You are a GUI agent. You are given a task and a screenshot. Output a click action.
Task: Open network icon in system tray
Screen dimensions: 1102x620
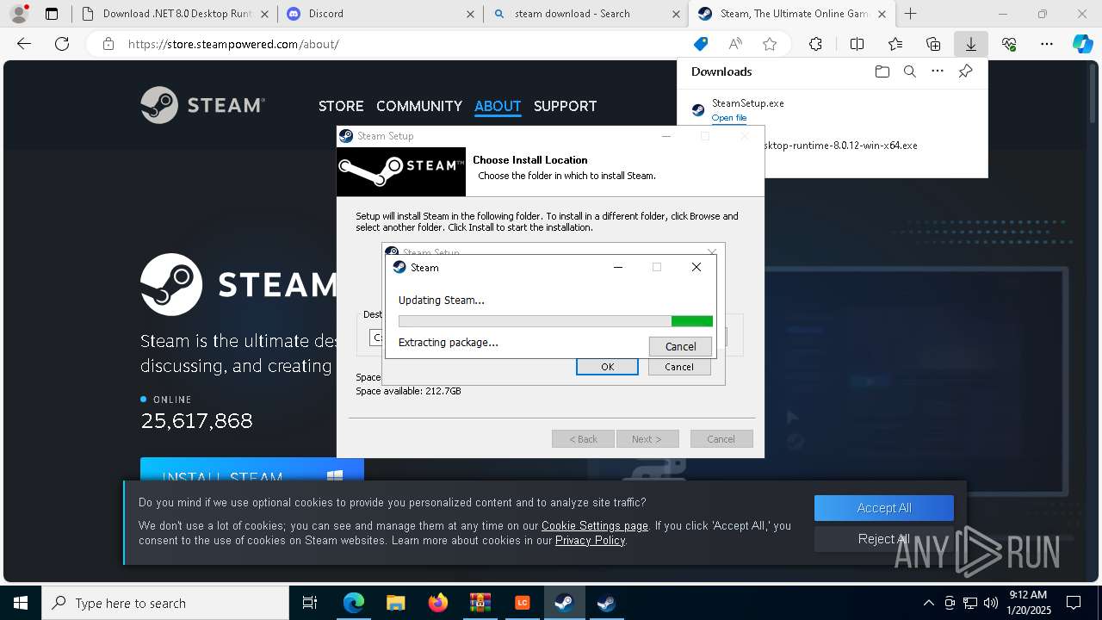970,603
